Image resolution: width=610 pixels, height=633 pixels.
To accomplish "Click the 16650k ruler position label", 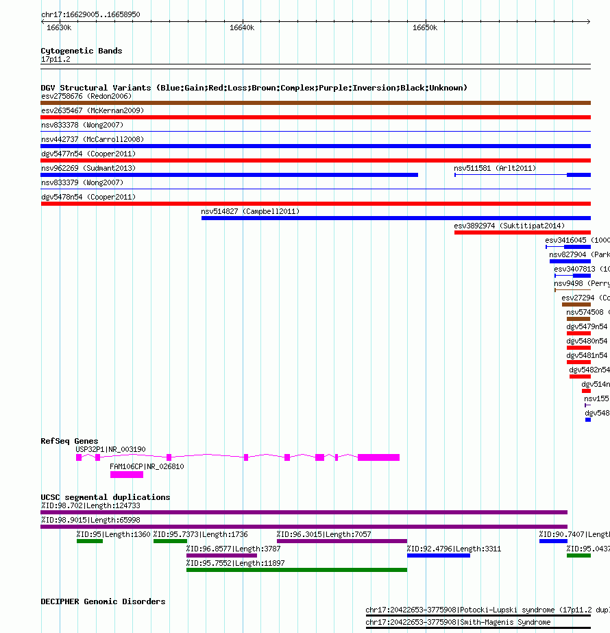I will click(x=425, y=27).
